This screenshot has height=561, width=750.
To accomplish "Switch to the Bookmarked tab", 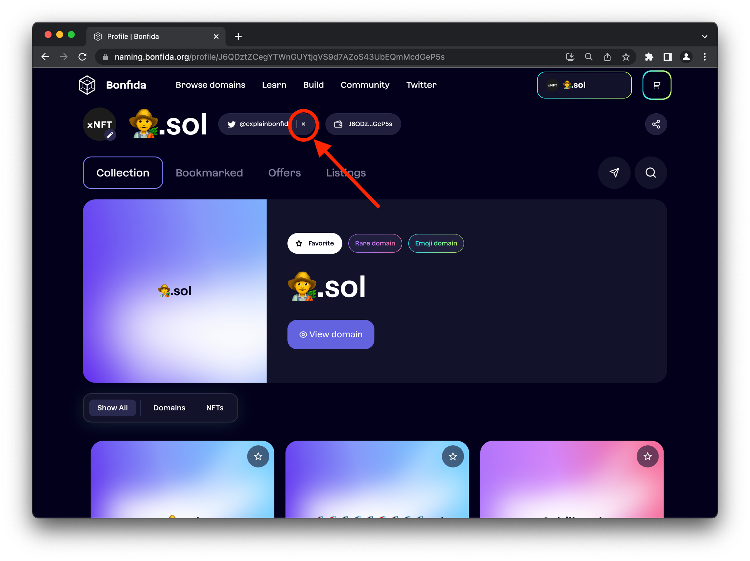I will click(x=209, y=173).
